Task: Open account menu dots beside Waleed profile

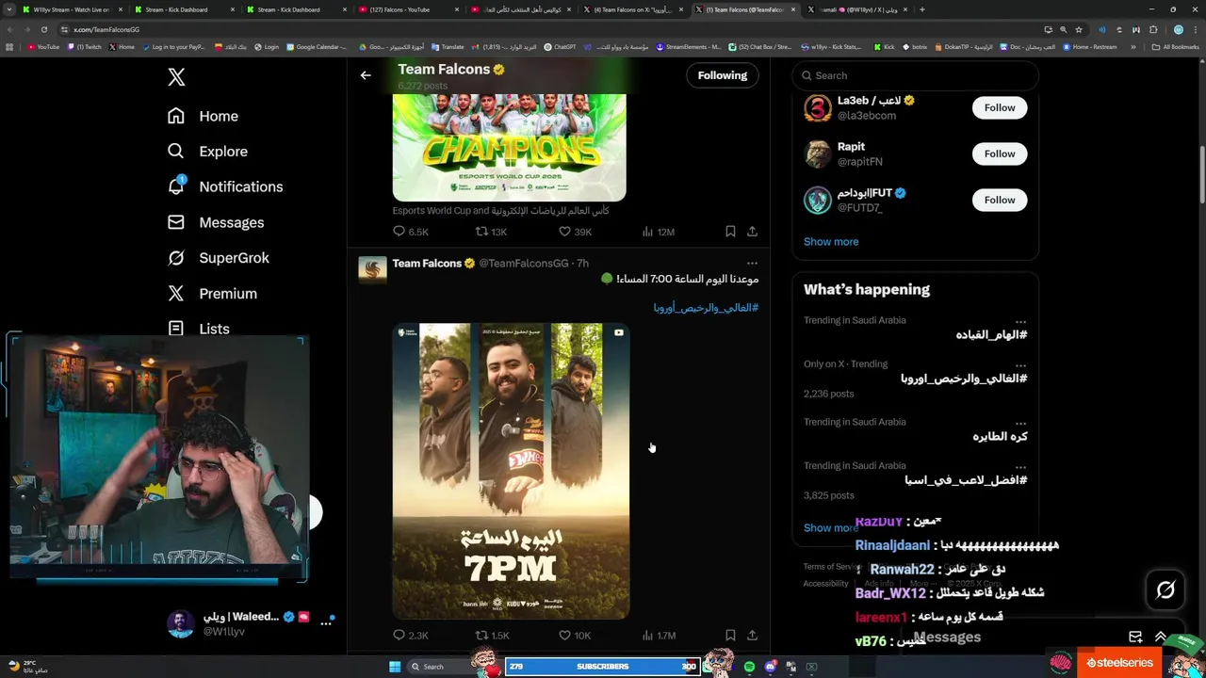Action: click(326, 623)
